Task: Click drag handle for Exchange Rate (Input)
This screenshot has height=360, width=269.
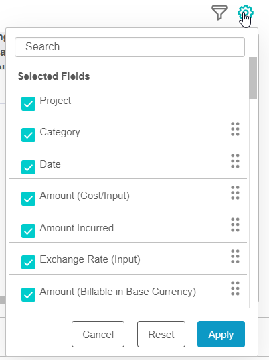Action: (235, 257)
